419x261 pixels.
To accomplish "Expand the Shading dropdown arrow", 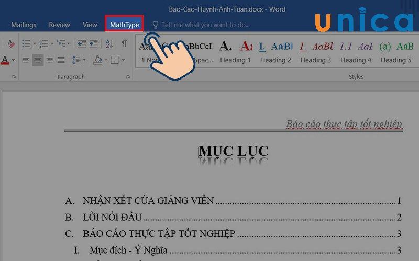I will pos(106,60).
